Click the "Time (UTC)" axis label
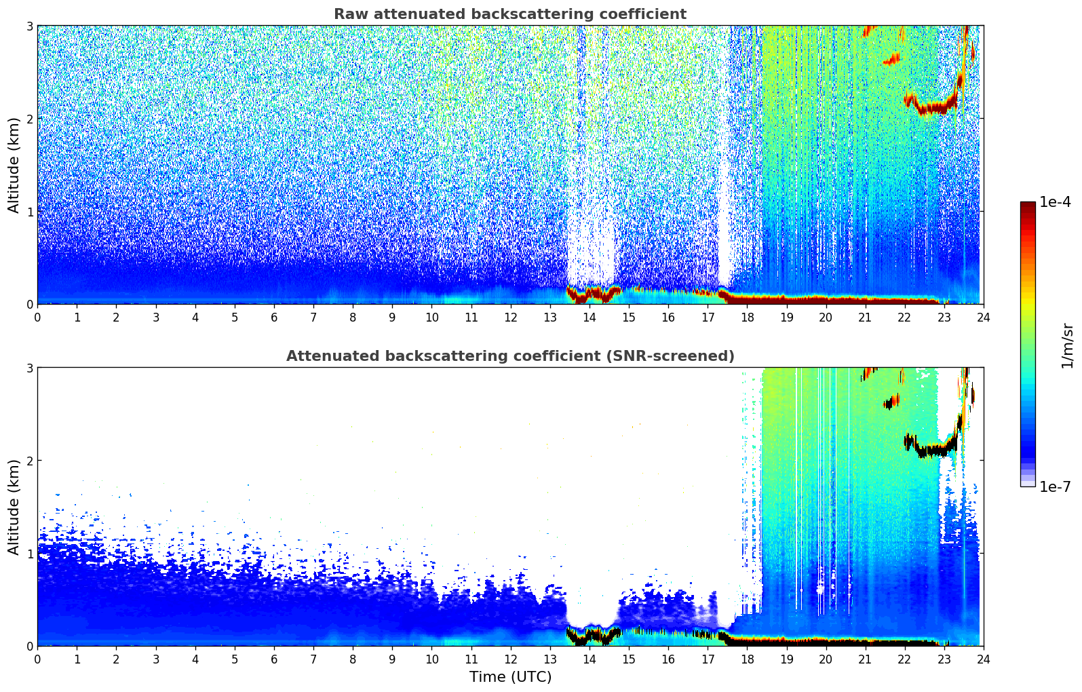The height and width of the screenshot is (692, 1082). click(x=510, y=677)
